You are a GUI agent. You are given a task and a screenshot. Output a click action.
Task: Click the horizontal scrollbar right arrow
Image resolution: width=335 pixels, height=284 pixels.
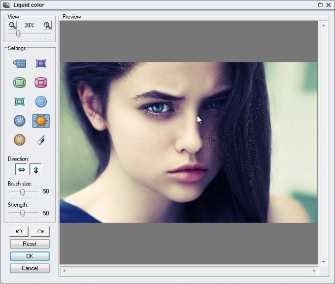[x=314, y=271]
